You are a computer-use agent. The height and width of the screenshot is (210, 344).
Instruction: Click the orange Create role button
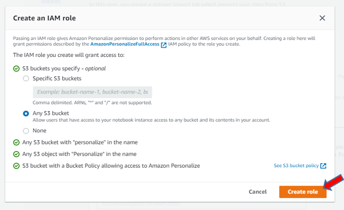(303, 192)
